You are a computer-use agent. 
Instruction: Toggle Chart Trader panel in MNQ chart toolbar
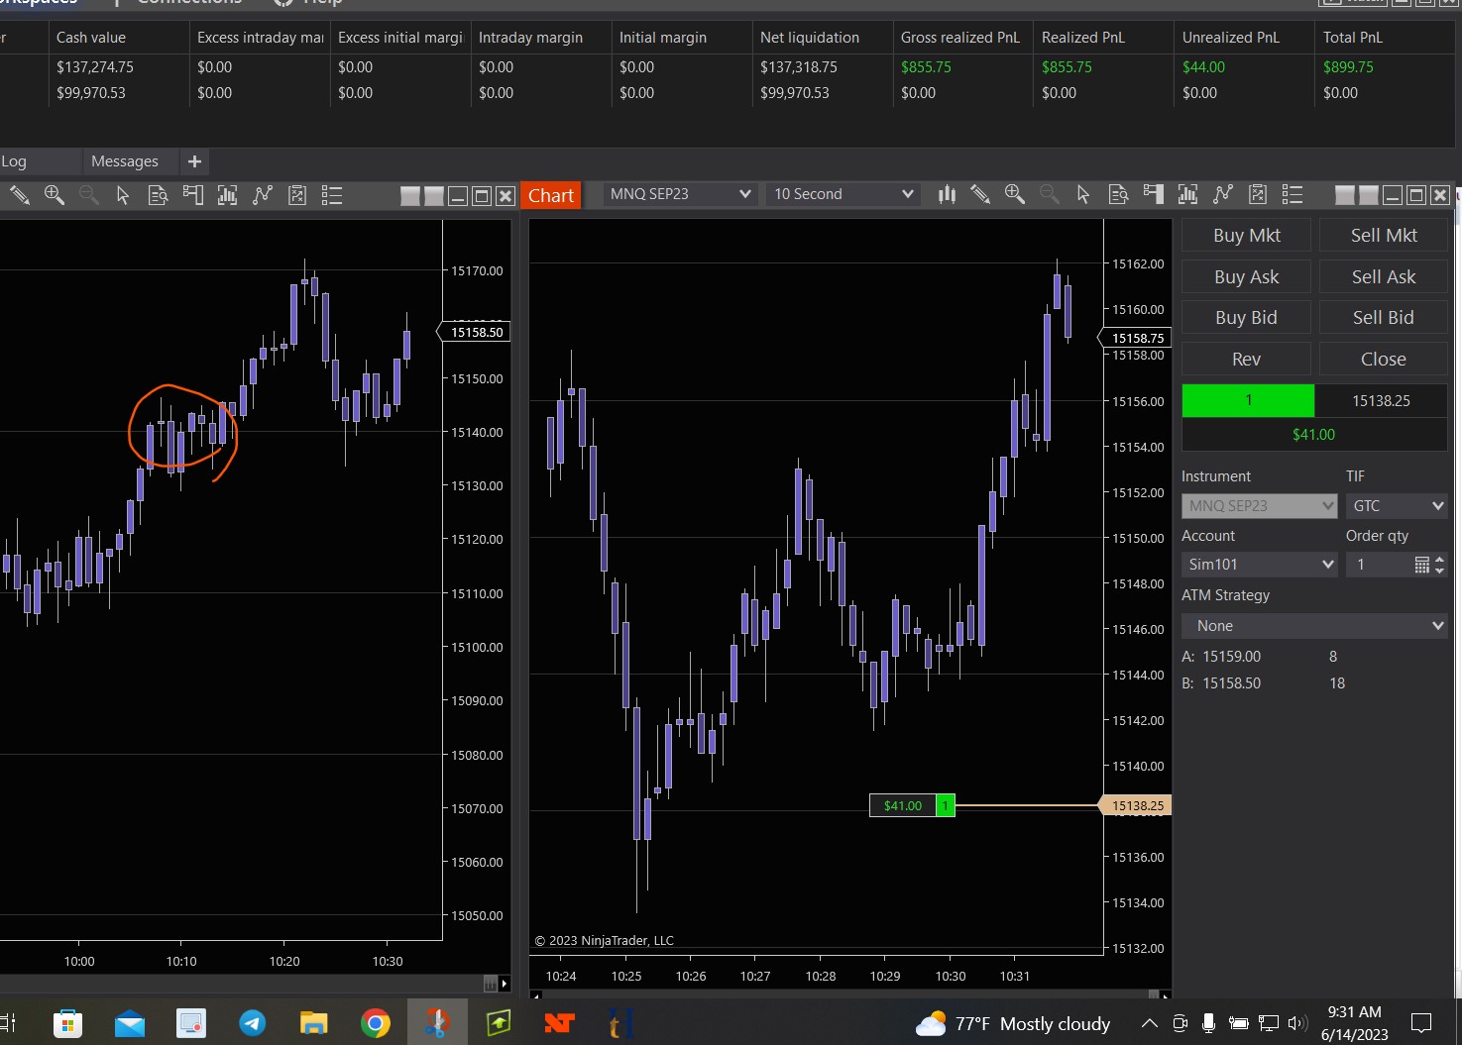[1153, 194]
